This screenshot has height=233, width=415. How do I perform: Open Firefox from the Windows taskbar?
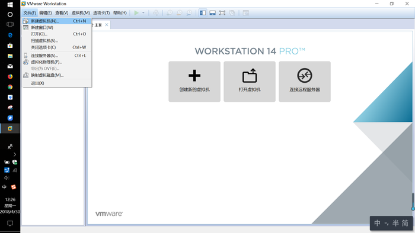[10, 76]
